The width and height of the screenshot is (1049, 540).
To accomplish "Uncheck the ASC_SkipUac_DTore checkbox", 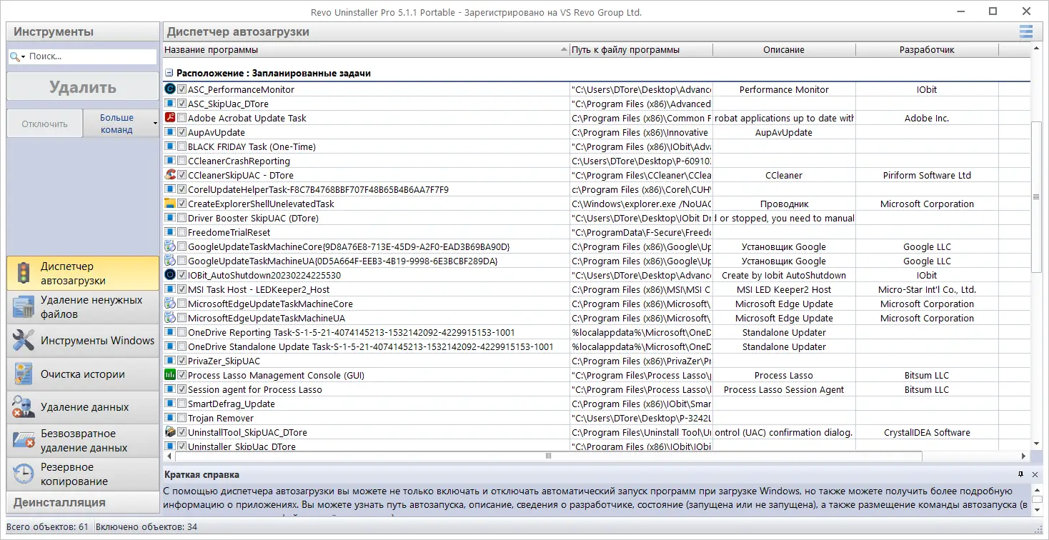I will pos(182,104).
